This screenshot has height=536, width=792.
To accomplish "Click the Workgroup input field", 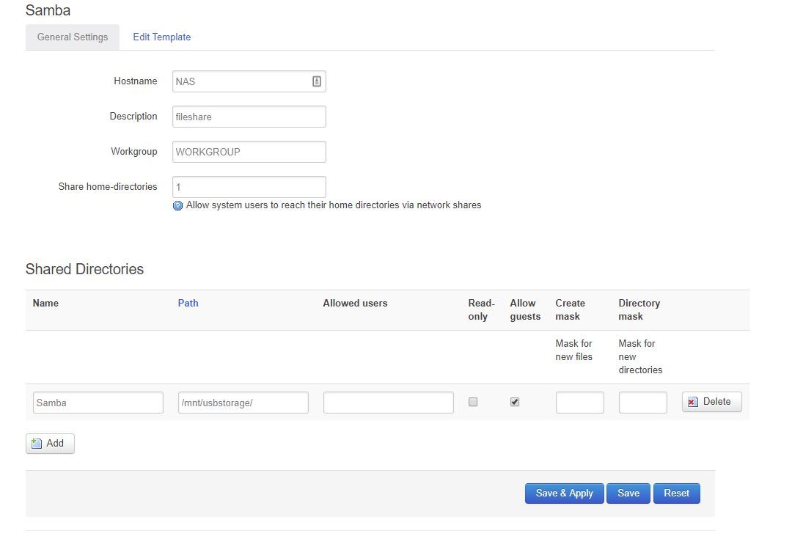I will 249,152.
